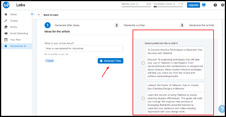Screen dimensions: 226x117
Task: Edit the 'Unleash the Power of Tailwind' title field
Action: point(175,87)
